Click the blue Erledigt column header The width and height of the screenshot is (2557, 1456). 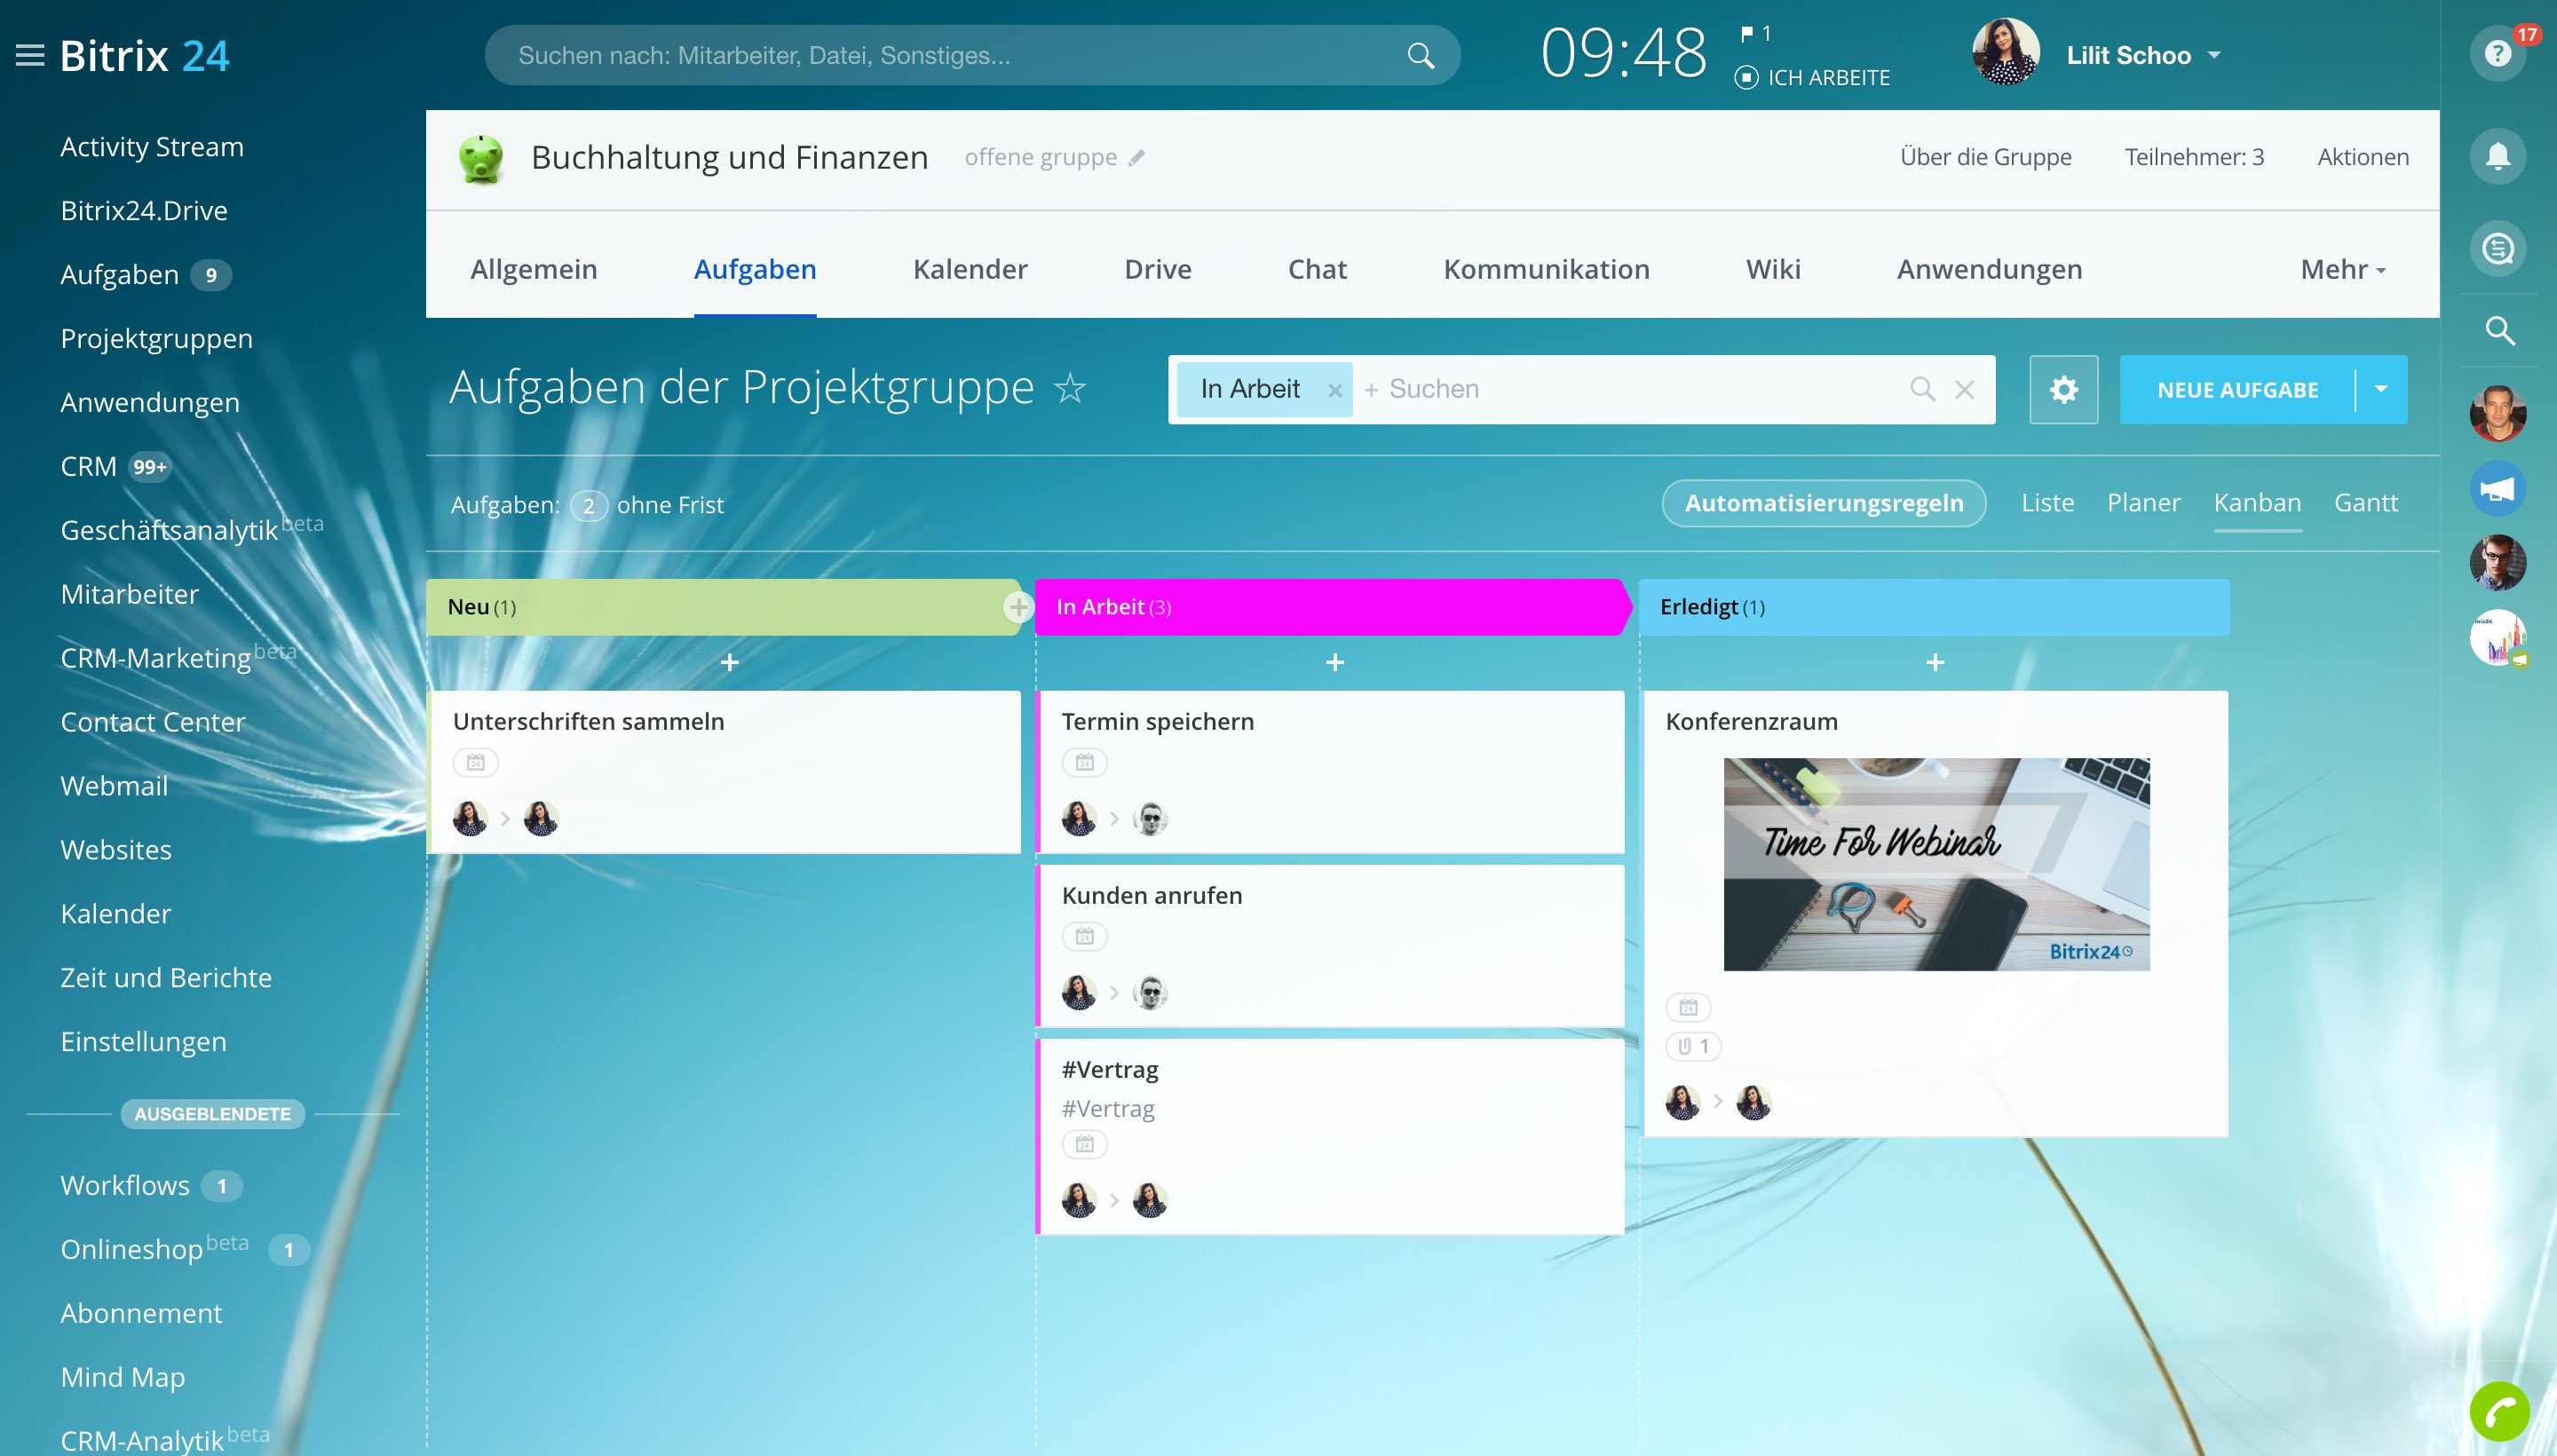click(1934, 607)
